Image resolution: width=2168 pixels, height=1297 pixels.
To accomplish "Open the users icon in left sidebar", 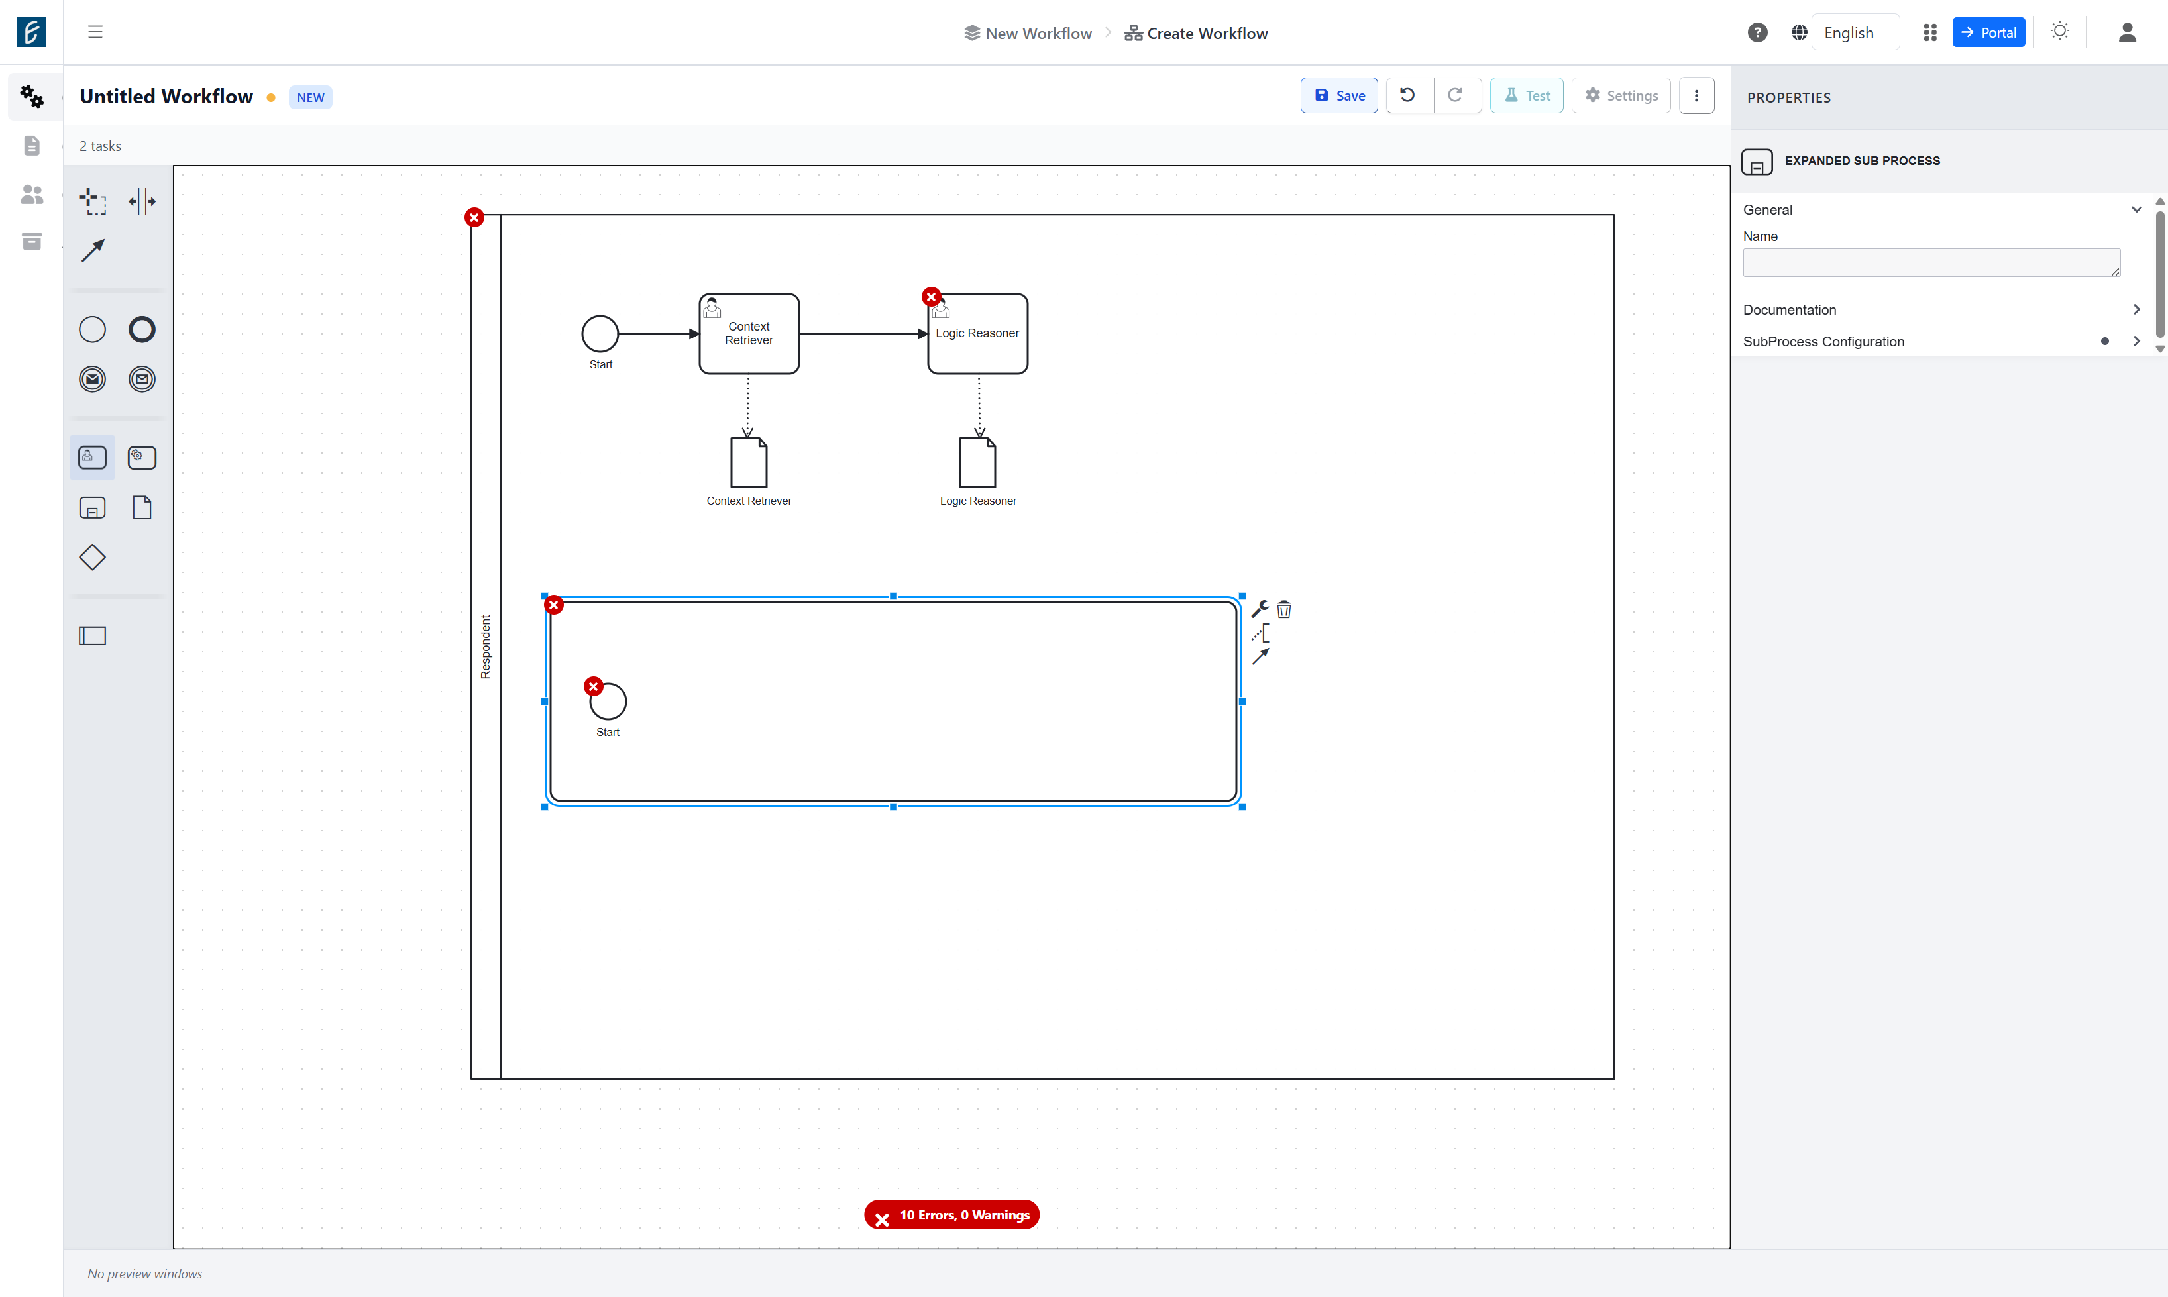I will [32, 194].
